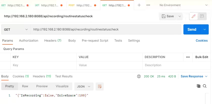Expand the Save options arrow

point(179,16)
